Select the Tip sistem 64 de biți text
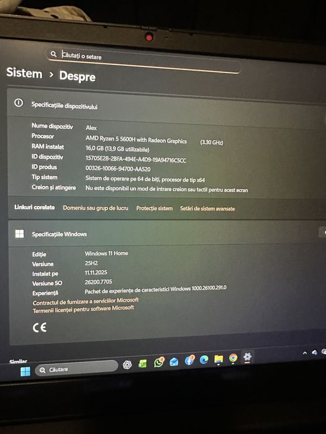 [x=145, y=179]
